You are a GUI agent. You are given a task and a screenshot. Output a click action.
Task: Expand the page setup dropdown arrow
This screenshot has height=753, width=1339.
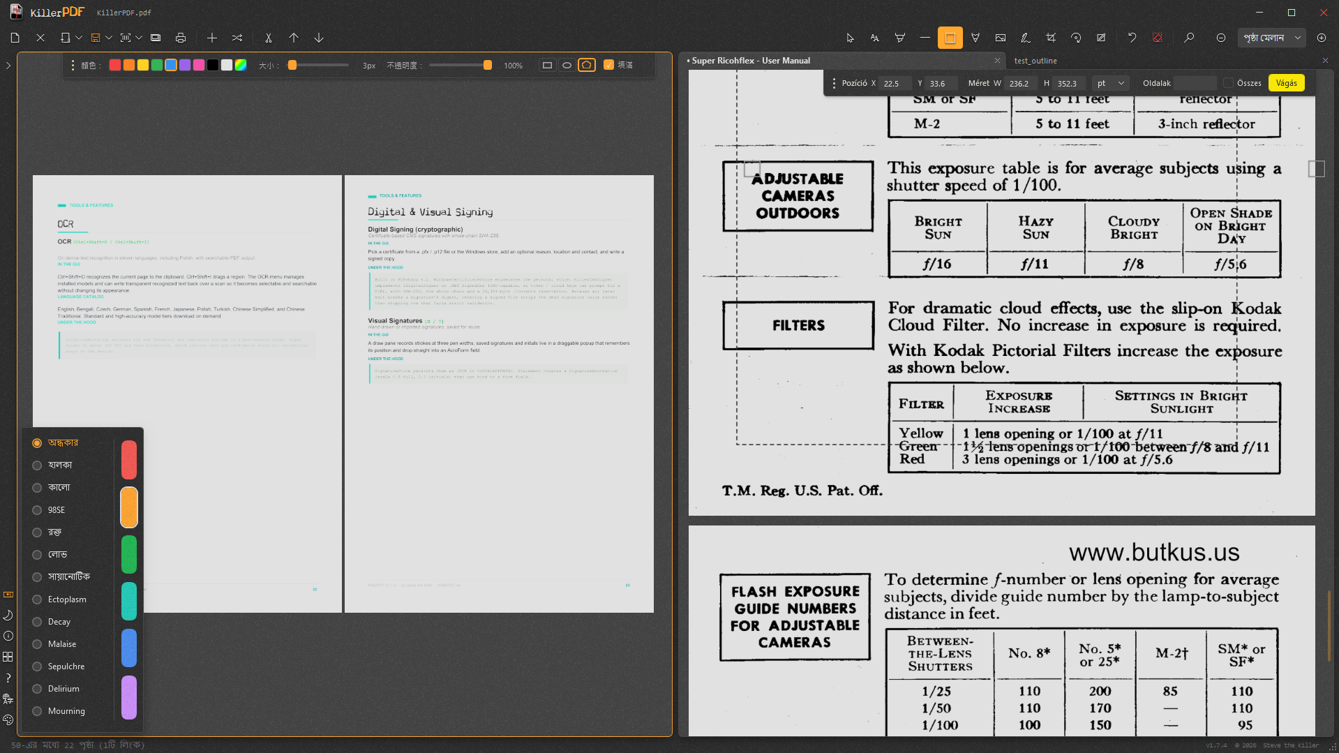(x=79, y=38)
